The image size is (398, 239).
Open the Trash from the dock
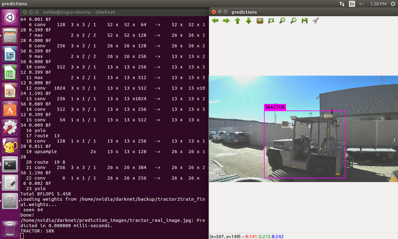[x=10, y=229]
